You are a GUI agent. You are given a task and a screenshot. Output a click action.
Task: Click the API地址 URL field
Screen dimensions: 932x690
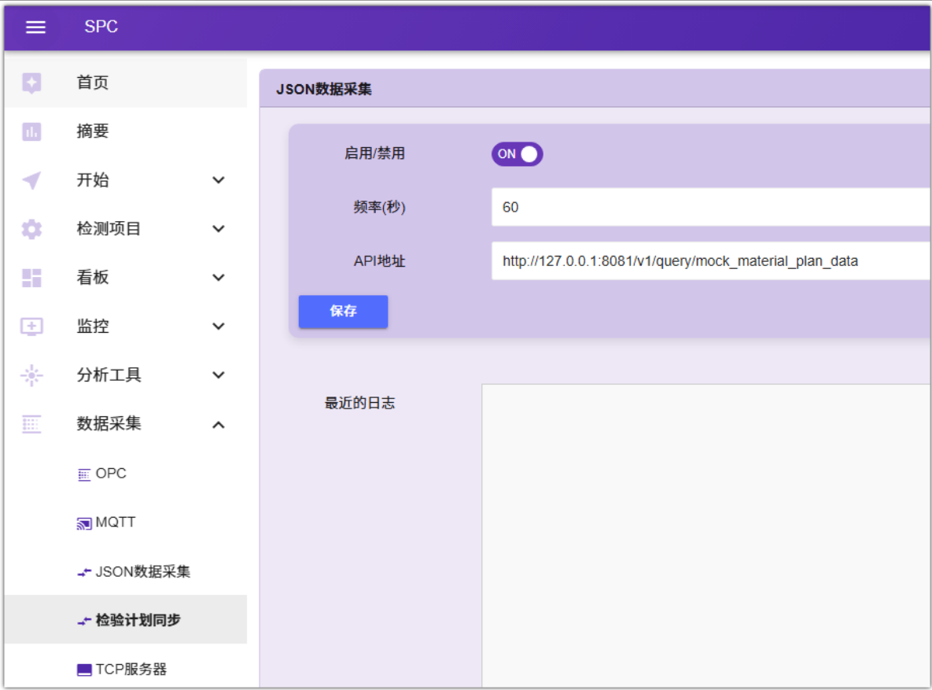coord(708,261)
